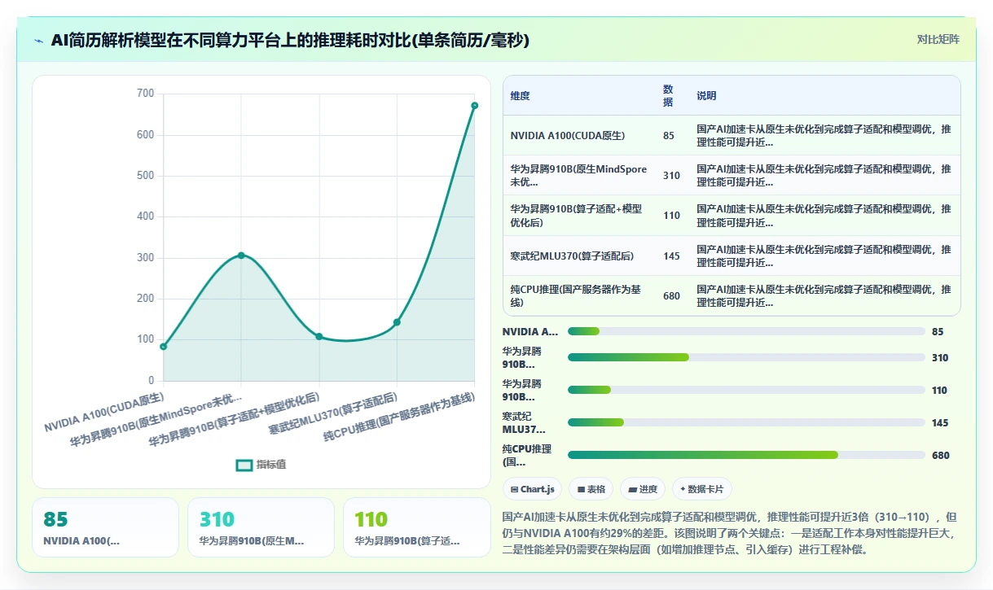Click the page title AI简历解析模型
993x590 pixels.
290,40
